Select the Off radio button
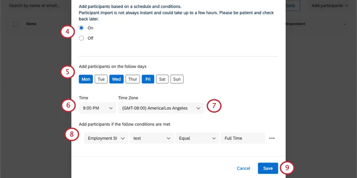The height and width of the screenshot is (178, 357). pyautogui.click(x=81, y=38)
